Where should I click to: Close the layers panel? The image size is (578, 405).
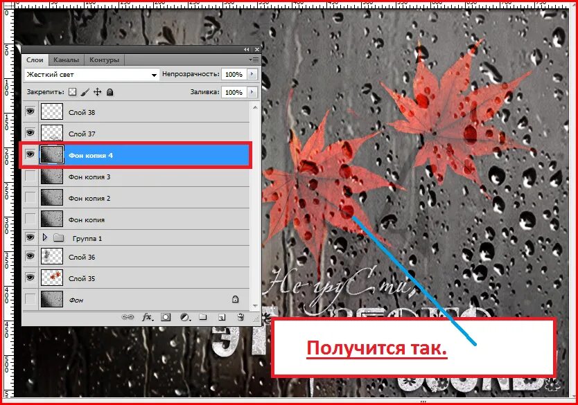(x=257, y=49)
